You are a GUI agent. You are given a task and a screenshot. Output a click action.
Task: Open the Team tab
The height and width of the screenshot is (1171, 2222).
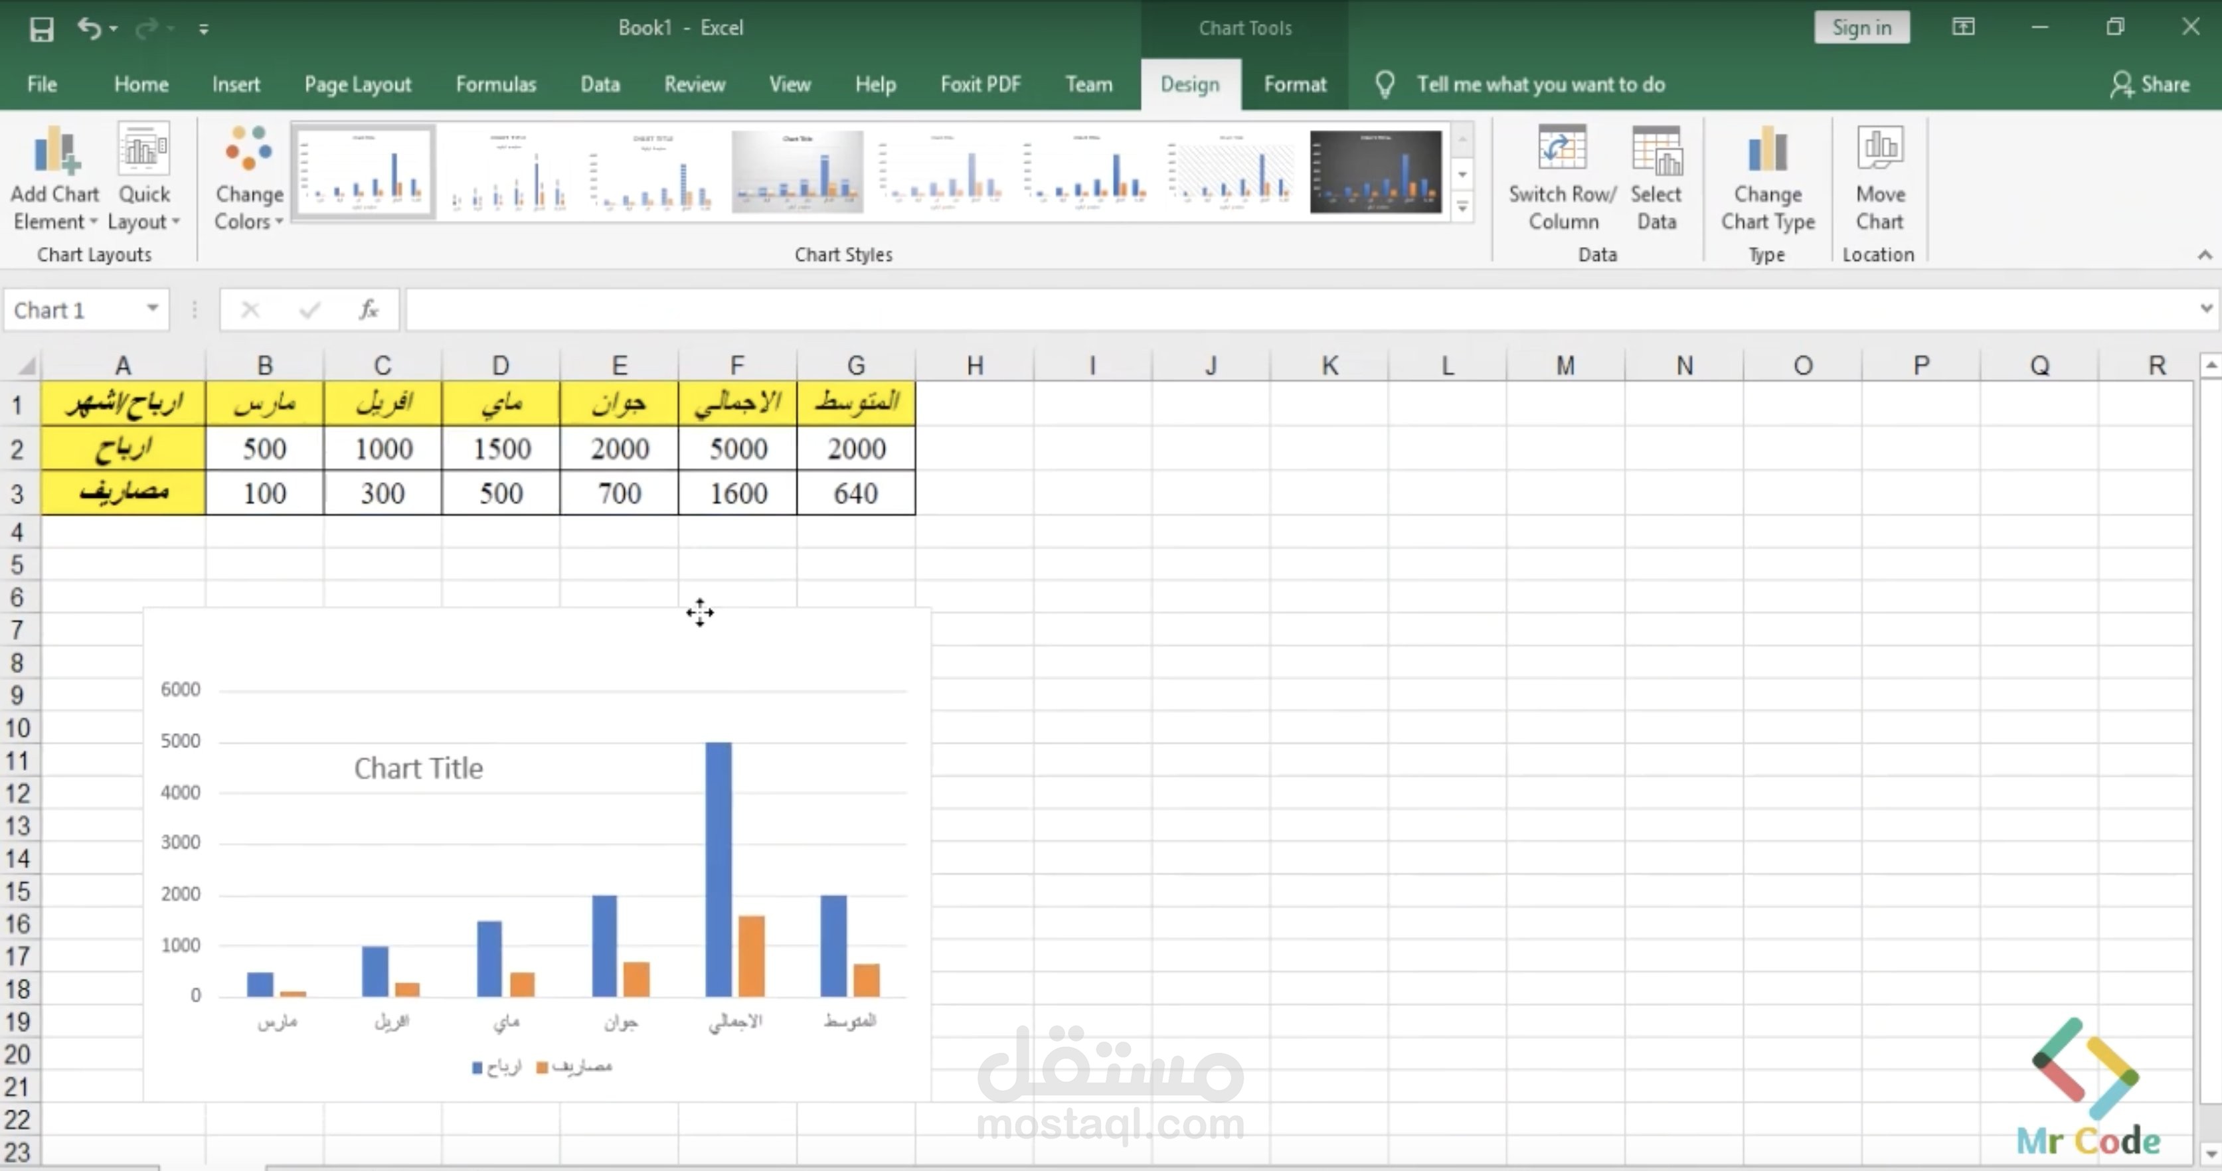coord(1088,84)
